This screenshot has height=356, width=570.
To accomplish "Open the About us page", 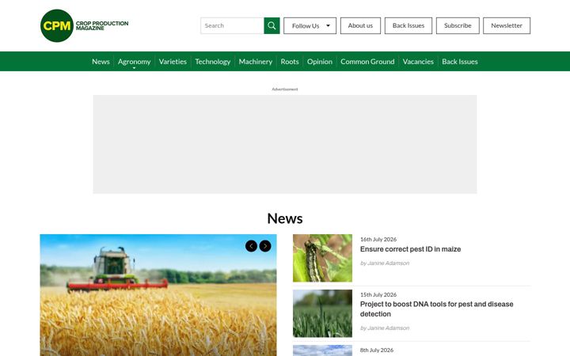I will (x=360, y=26).
